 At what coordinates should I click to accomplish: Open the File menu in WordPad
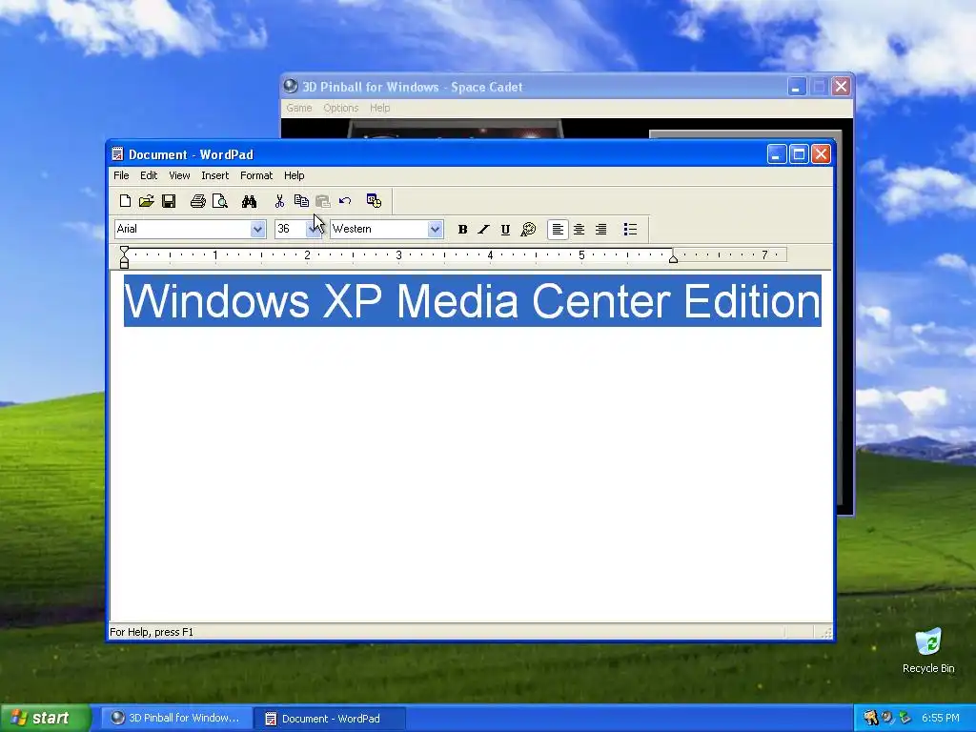[121, 175]
